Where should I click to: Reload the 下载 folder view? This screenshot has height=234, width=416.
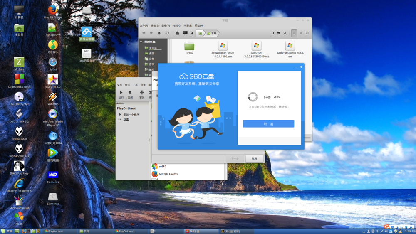[x=167, y=33]
